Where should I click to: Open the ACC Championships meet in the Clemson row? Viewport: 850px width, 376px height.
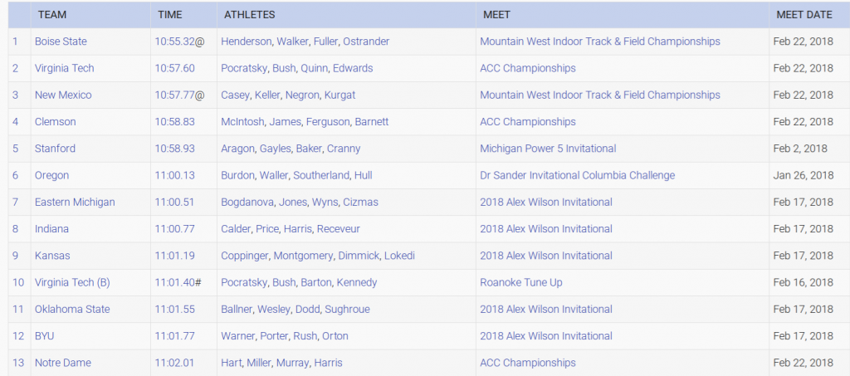[x=528, y=122]
